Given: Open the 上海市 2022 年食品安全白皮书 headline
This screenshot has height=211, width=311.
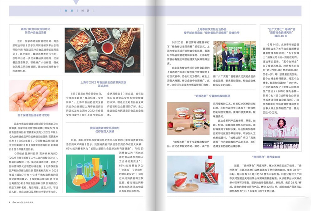Looking at the screenshot, I should [x=103, y=84].
